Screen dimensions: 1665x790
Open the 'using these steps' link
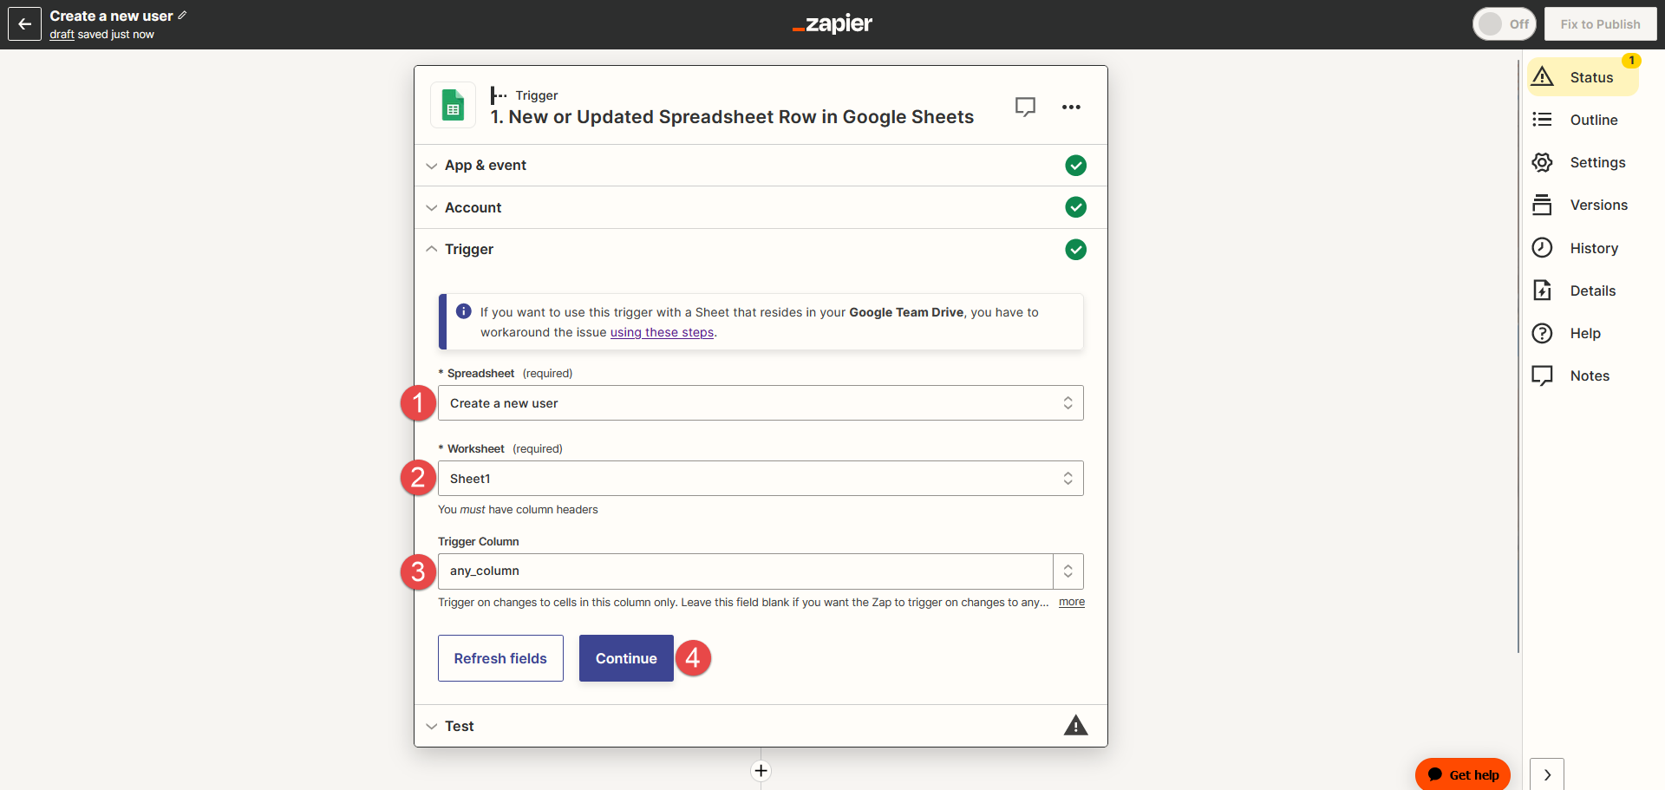662,332
